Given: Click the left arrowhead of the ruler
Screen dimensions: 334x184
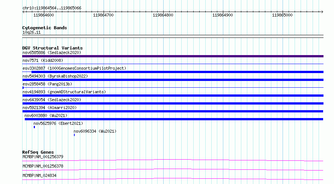Looking at the screenshot, I should point(23,12).
